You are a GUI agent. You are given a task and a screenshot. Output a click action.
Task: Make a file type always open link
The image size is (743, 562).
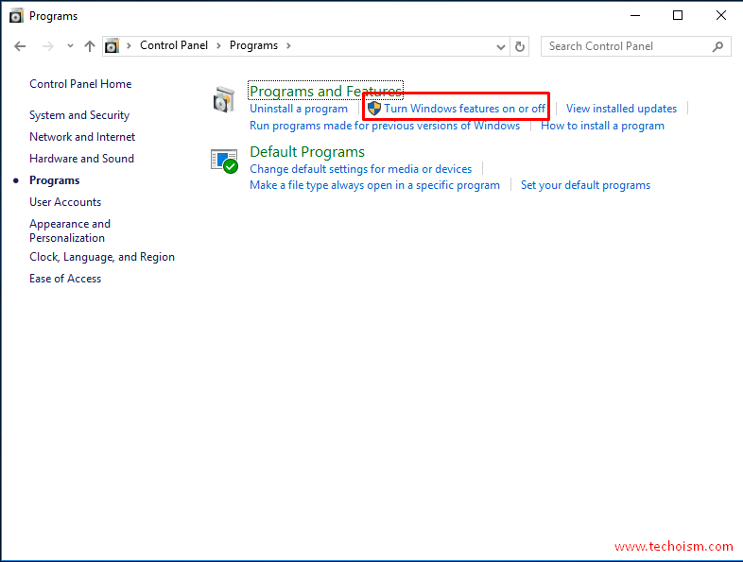pos(375,185)
